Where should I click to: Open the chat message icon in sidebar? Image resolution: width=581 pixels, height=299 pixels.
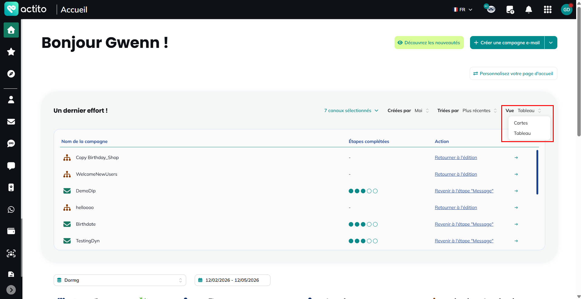11,166
